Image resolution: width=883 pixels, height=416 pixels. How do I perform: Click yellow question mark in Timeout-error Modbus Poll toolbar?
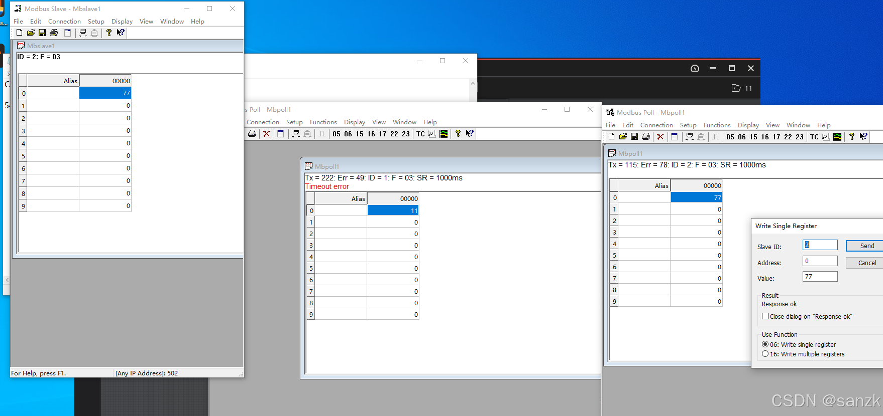458,133
